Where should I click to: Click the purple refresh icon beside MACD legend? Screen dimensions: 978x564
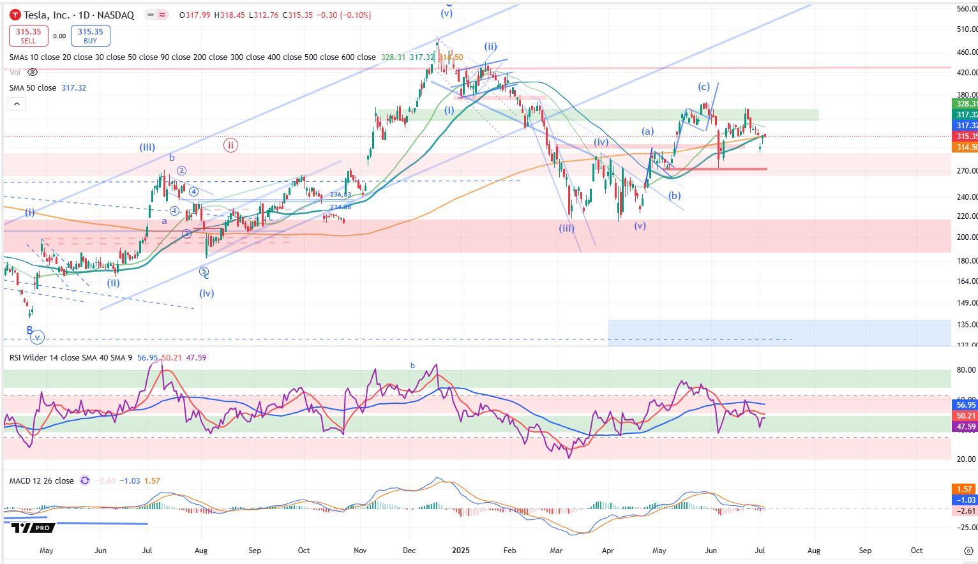coord(84,480)
